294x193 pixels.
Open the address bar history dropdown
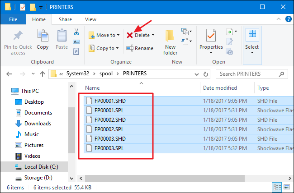[x=198, y=74]
